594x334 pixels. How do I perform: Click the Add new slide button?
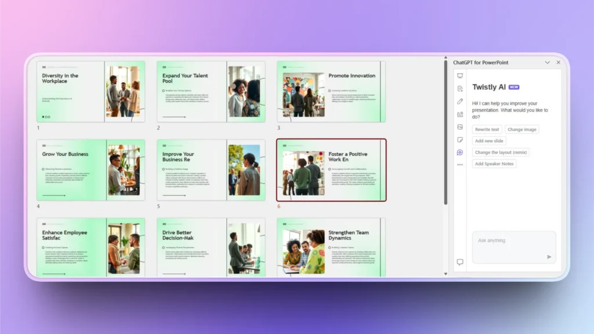(488, 141)
